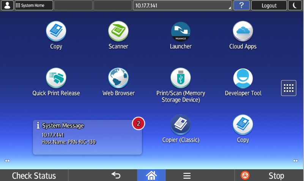The image size is (304, 181).
Task: Open the help question mark button
Action: [x=241, y=6]
